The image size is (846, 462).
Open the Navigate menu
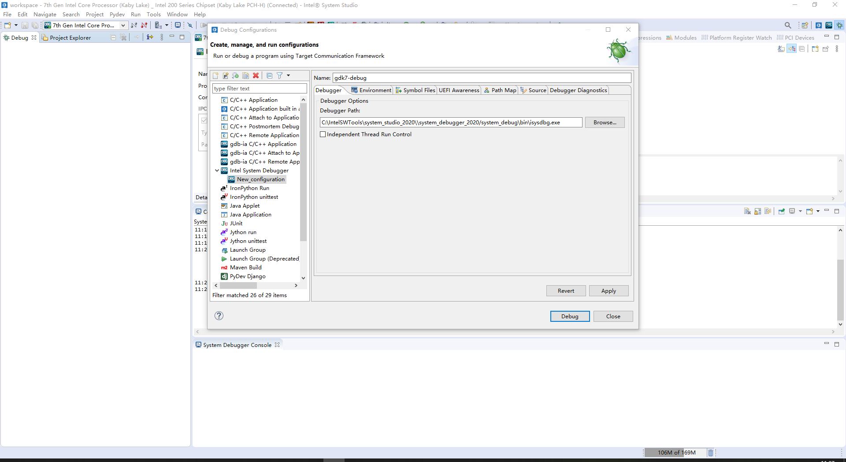point(45,14)
